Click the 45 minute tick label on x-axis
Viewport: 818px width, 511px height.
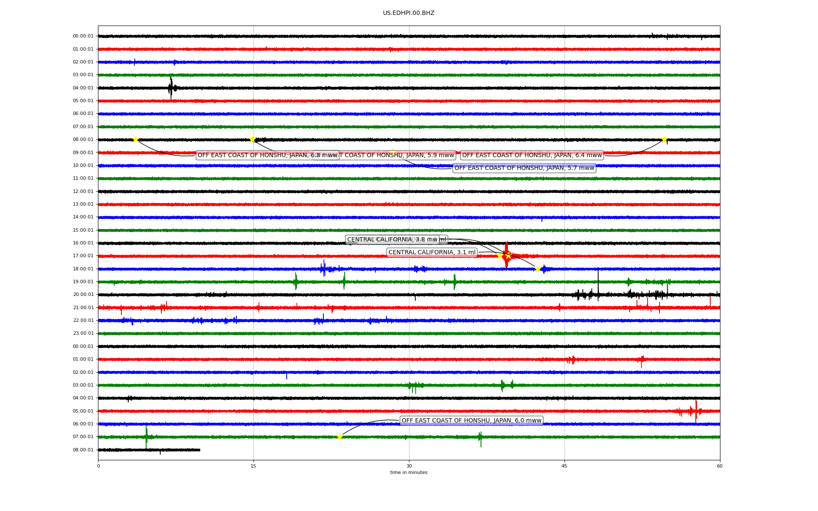tap(564, 466)
